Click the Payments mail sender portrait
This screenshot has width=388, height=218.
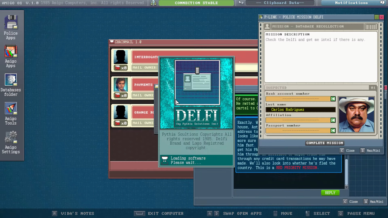pos(121,85)
